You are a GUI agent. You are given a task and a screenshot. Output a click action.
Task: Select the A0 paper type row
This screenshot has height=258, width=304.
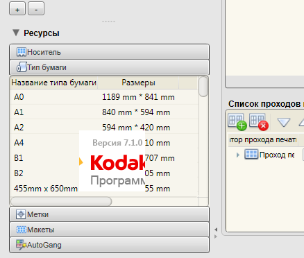[104, 97]
